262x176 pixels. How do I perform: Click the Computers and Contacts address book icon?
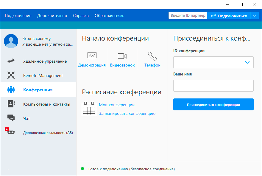coord(11,104)
